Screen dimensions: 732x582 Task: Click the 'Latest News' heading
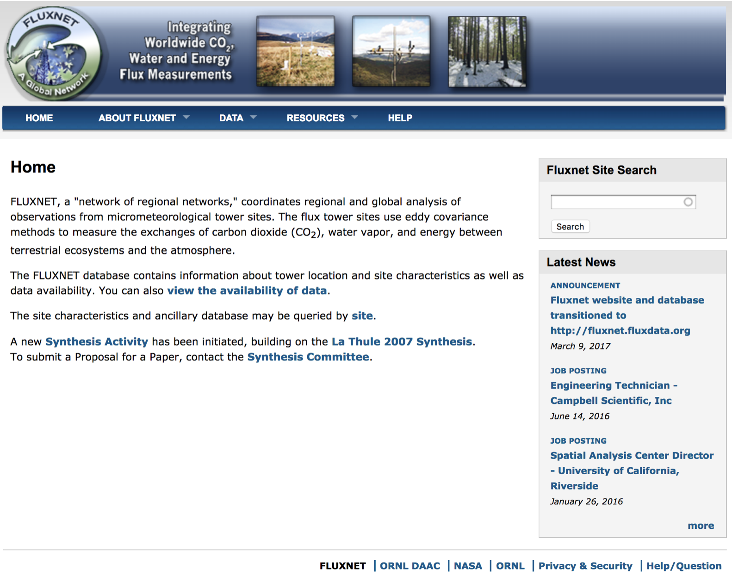[581, 262]
